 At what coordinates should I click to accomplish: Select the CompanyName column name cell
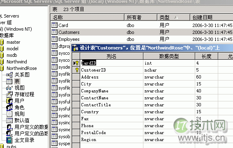(112, 91)
